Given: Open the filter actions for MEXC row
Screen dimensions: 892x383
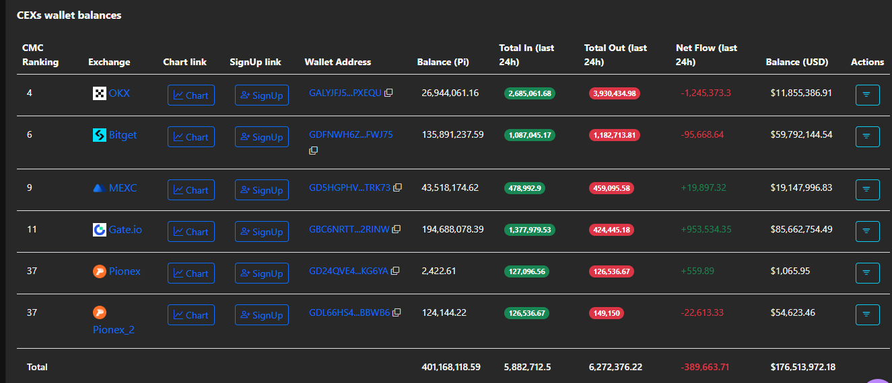Looking at the screenshot, I should point(867,190).
